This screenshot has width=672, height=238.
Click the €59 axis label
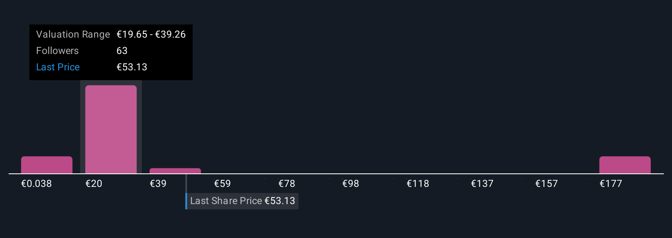pyautogui.click(x=222, y=184)
